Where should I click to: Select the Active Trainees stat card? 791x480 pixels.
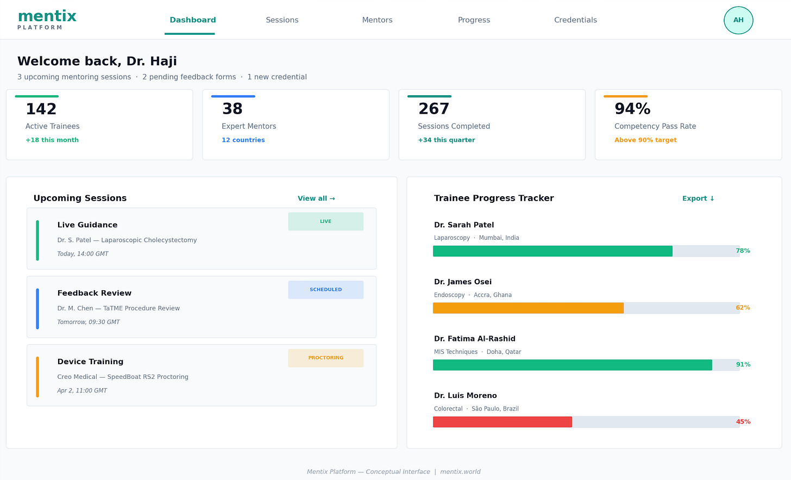click(x=99, y=125)
